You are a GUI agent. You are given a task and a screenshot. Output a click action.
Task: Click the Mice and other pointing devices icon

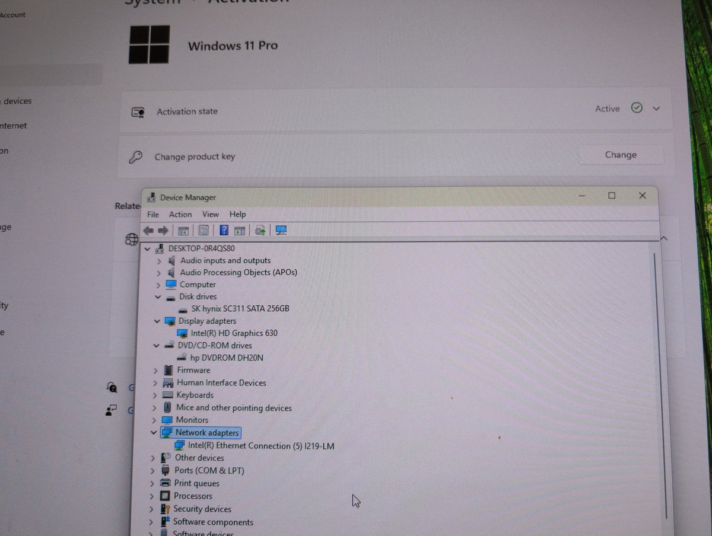168,408
